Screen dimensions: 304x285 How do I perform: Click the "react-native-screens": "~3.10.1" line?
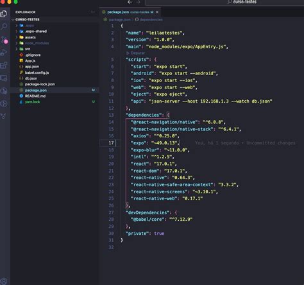coord(174,192)
